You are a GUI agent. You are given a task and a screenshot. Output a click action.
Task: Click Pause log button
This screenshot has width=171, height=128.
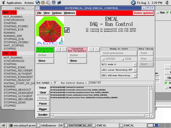pos(43,104)
